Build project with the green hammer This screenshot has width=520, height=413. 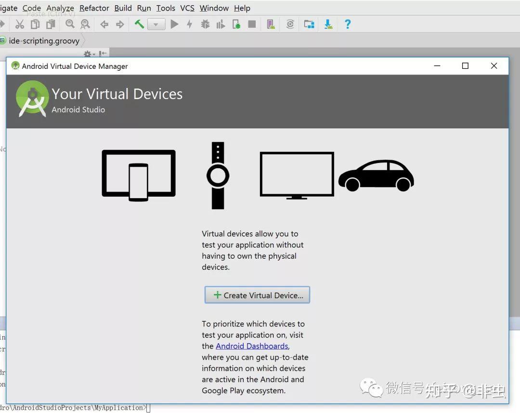point(139,24)
